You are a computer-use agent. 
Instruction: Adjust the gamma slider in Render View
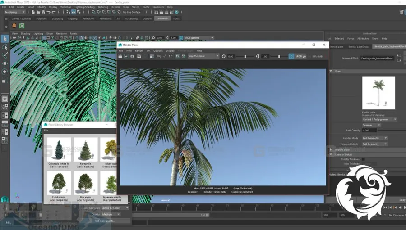(x=279, y=56)
